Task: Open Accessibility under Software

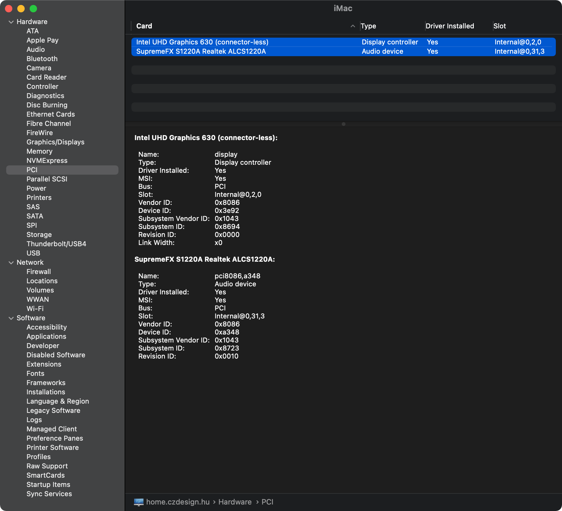Action: (47, 327)
